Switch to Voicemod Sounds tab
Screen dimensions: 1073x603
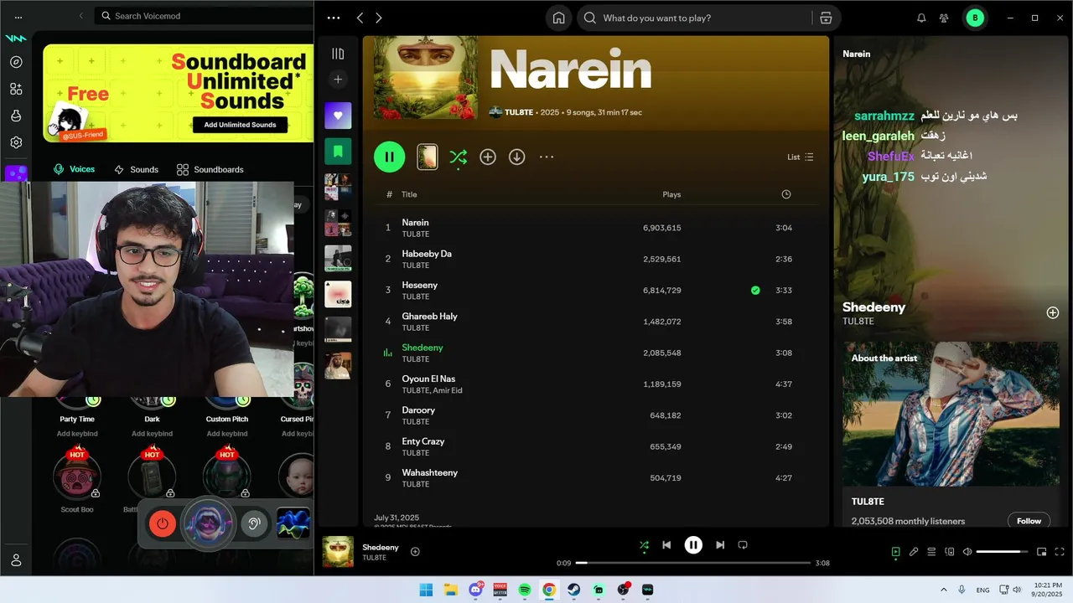pyautogui.click(x=136, y=169)
